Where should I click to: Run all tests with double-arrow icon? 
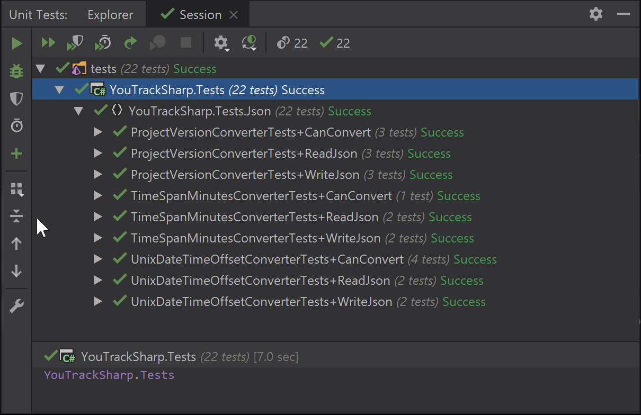tap(48, 43)
